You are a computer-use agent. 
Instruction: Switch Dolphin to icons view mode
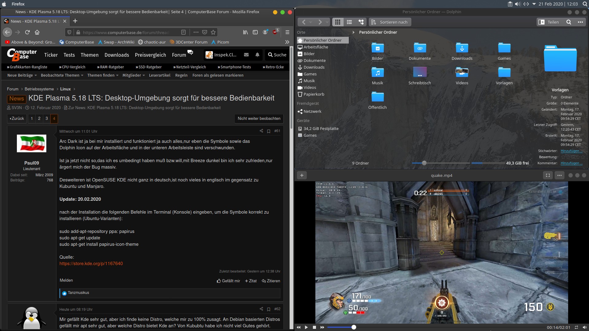[x=337, y=22]
